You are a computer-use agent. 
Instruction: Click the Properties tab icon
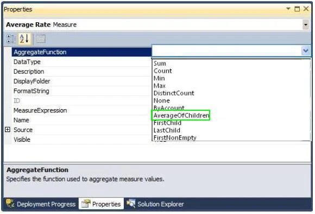[86, 204]
